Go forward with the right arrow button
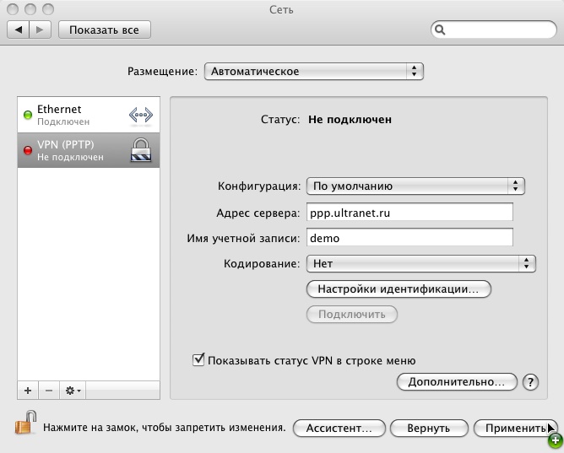 click(x=41, y=30)
